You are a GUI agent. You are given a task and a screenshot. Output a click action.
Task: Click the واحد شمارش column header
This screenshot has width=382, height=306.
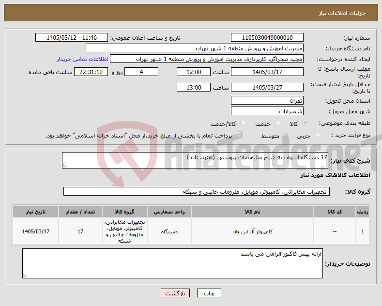(x=169, y=212)
